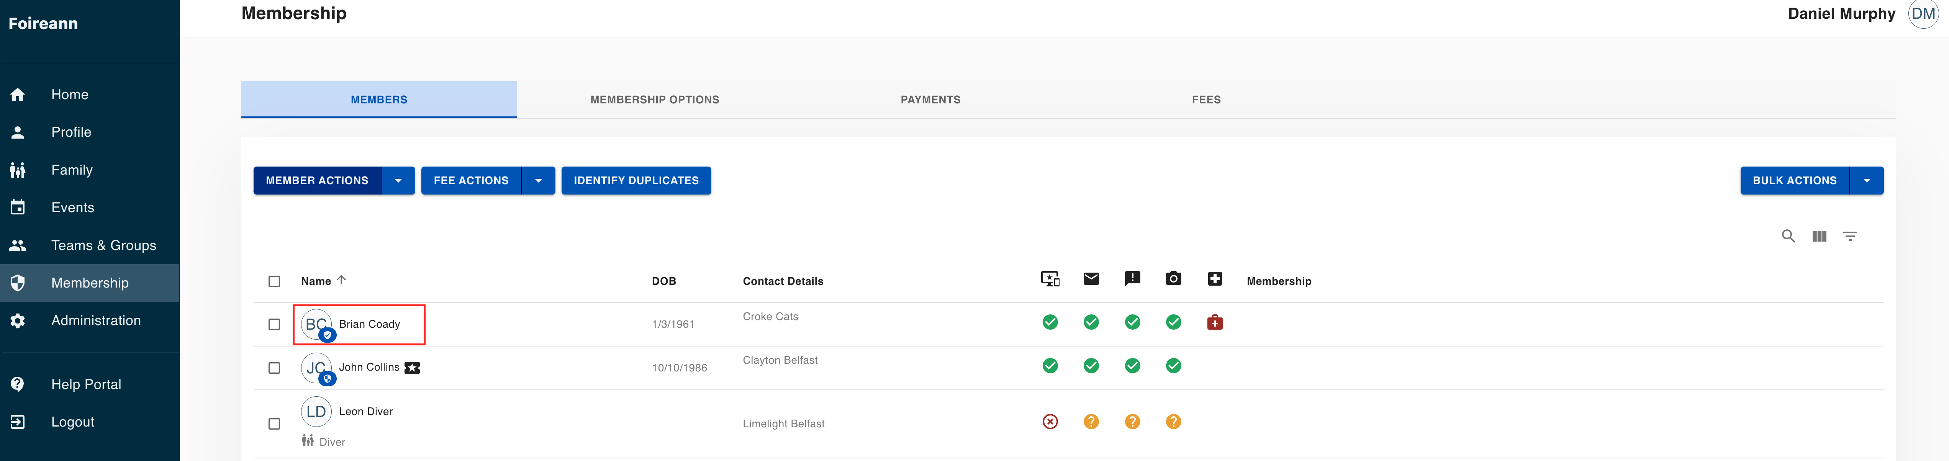The width and height of the screenshot is (1949, 461).
Task: Click the DOB column header
Action: (663, 281)
